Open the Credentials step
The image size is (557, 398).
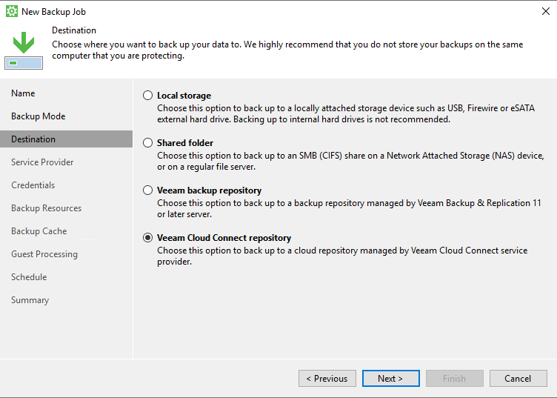tap(33, 185)
